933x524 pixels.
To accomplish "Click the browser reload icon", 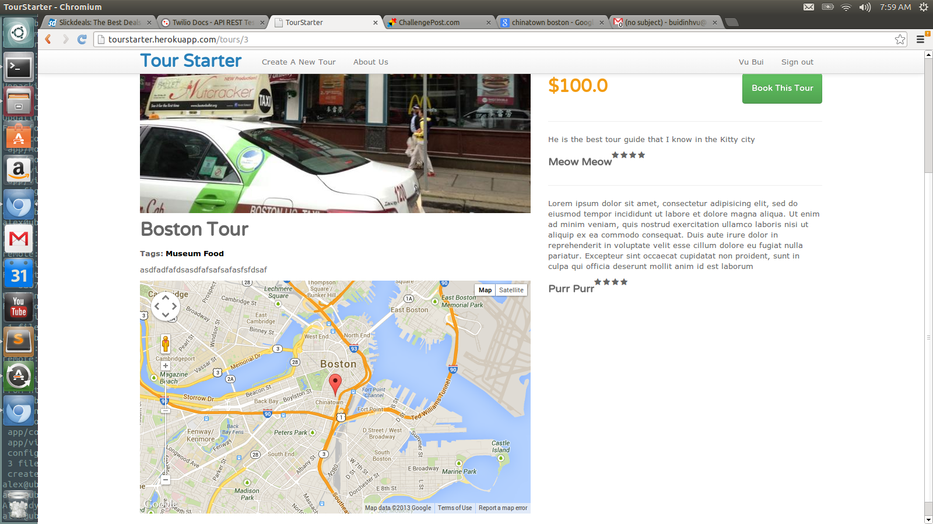I will coord(82,39).
